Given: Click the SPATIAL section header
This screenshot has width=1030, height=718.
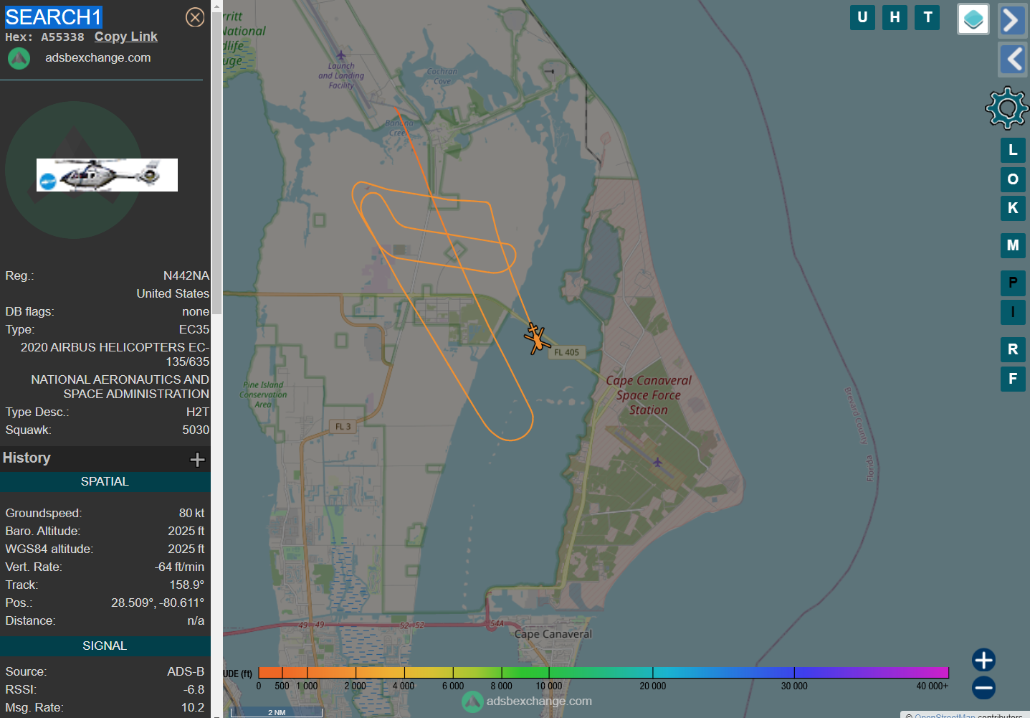Looking at the screenshot, I should 105,481.
